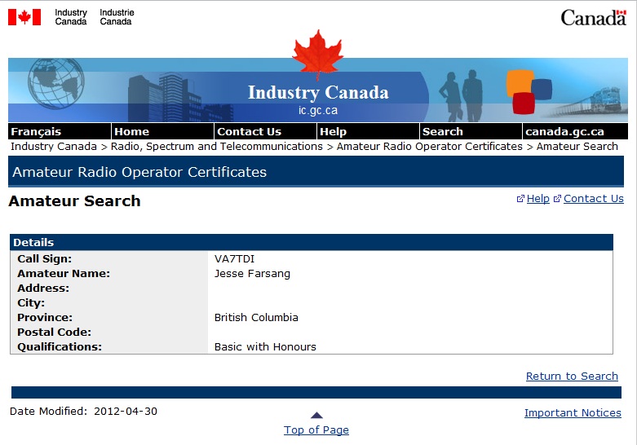Screen dimensions: 637x445
Task: Click the external link icon beside Help
Action: [x=520, y=199]
